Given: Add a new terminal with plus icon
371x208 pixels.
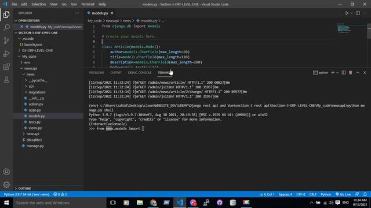Looking at the screenshot, I should point(333,73).
